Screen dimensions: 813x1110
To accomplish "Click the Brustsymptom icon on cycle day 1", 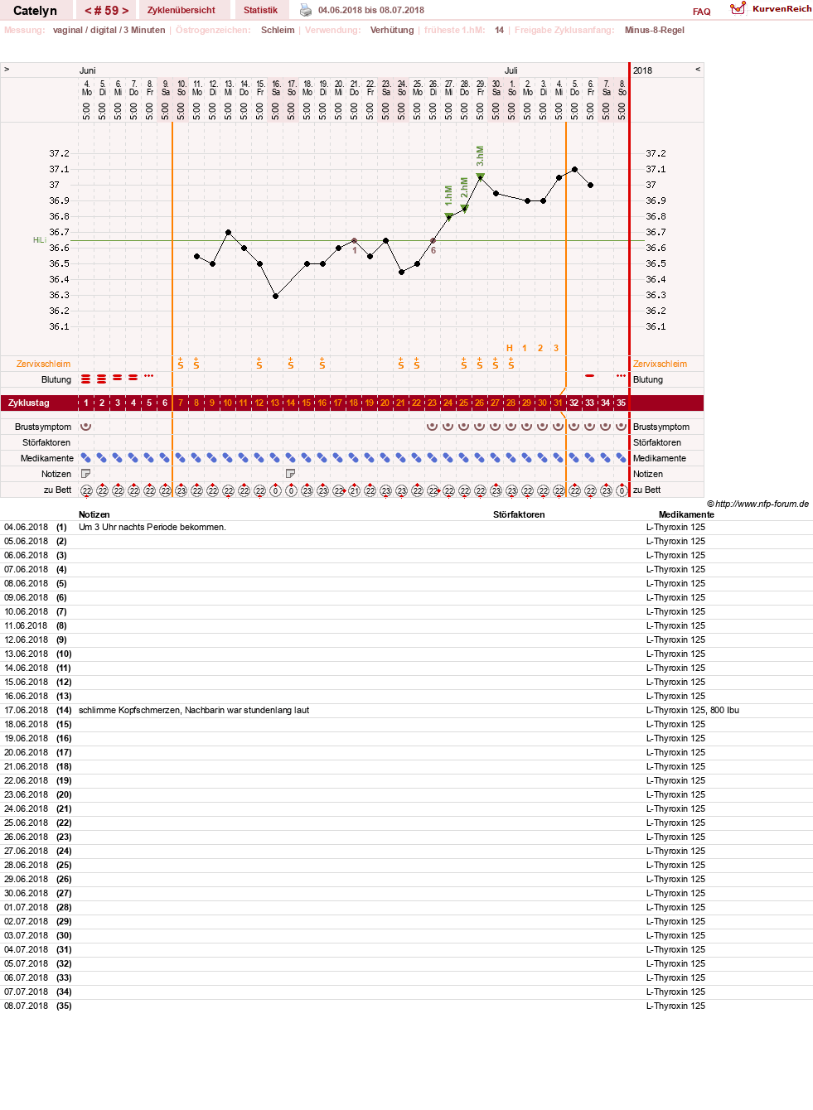I will 85,427.
